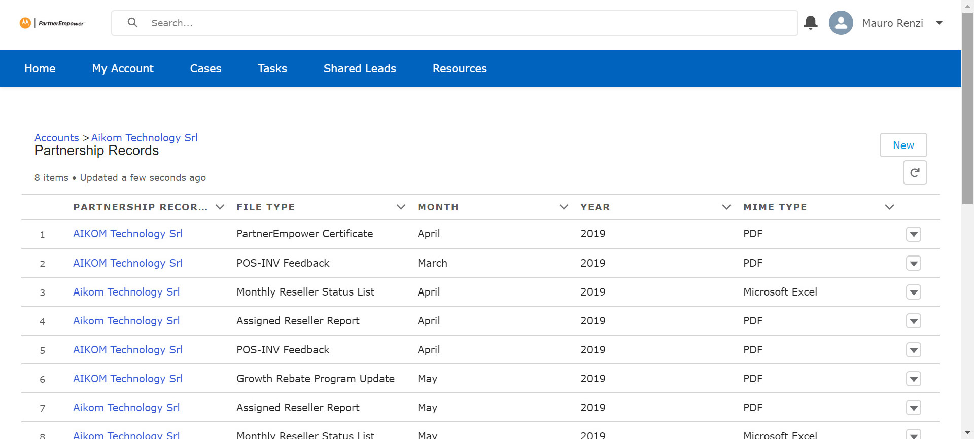Click the Mauro Renzi avatar icon
The width and height of the screenshot is (974, 439).
tap(841, 23)
